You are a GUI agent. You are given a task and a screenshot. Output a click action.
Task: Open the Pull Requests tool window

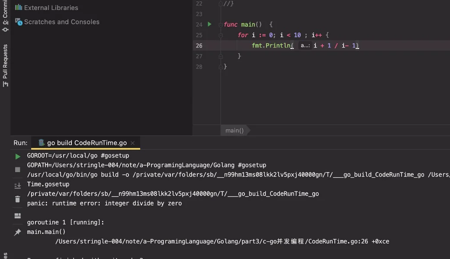point(5,65)
